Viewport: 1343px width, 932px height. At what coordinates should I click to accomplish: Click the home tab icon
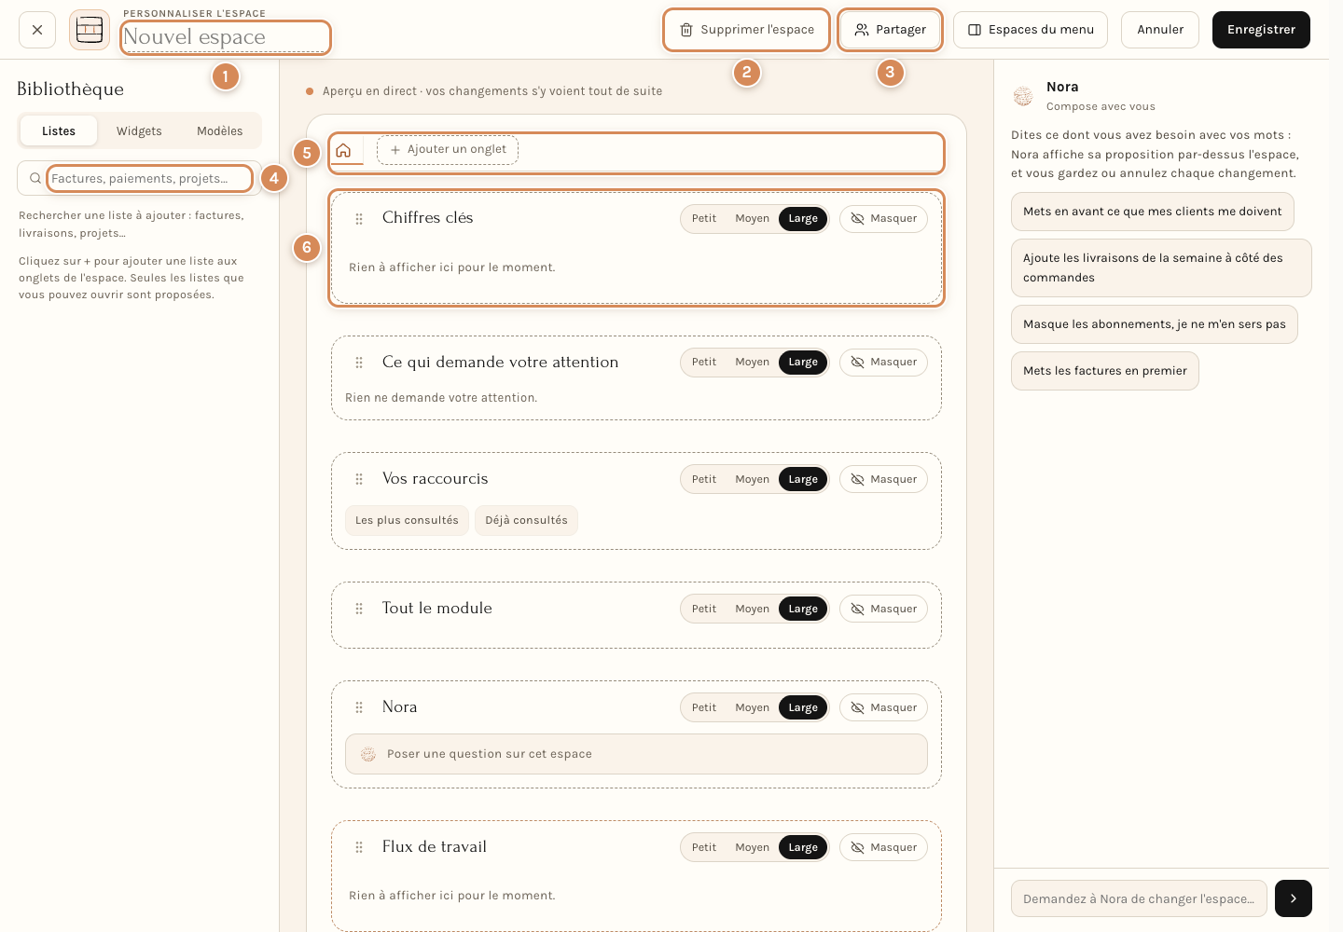click(343, 150)
